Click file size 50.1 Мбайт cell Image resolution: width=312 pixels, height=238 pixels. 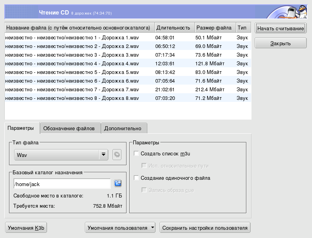tap(208, 38)
